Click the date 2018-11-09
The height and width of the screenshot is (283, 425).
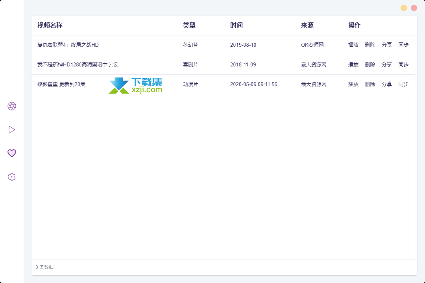coord(243,64)
